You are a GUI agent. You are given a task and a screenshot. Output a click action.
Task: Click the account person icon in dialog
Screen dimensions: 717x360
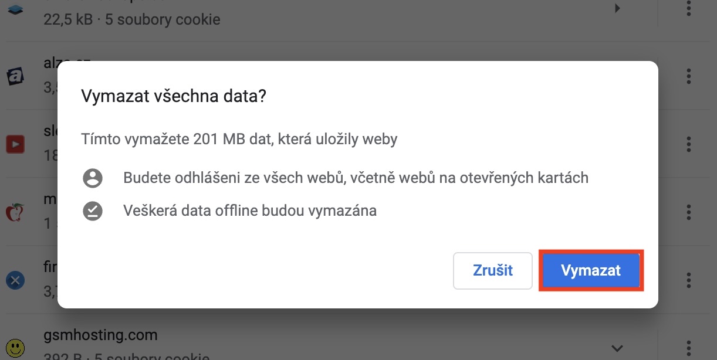point(93,178)
